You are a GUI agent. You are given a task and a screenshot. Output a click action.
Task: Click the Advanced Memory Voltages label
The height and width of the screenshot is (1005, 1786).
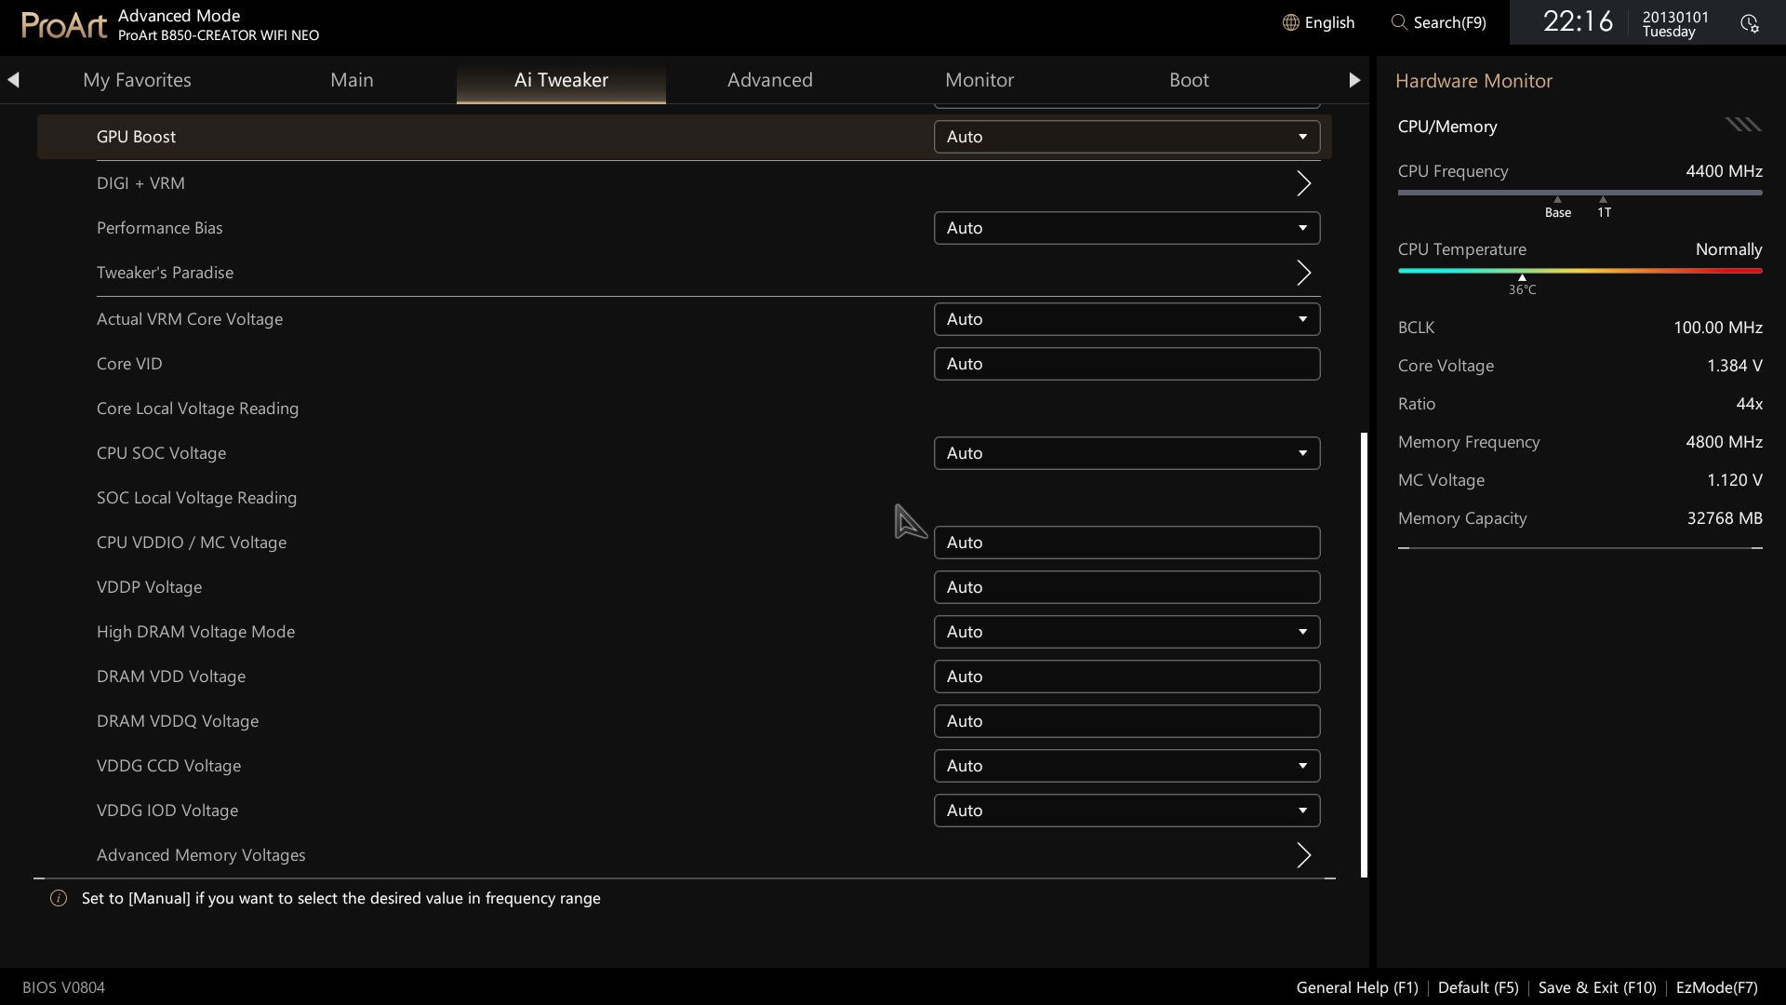click(201, 855)
